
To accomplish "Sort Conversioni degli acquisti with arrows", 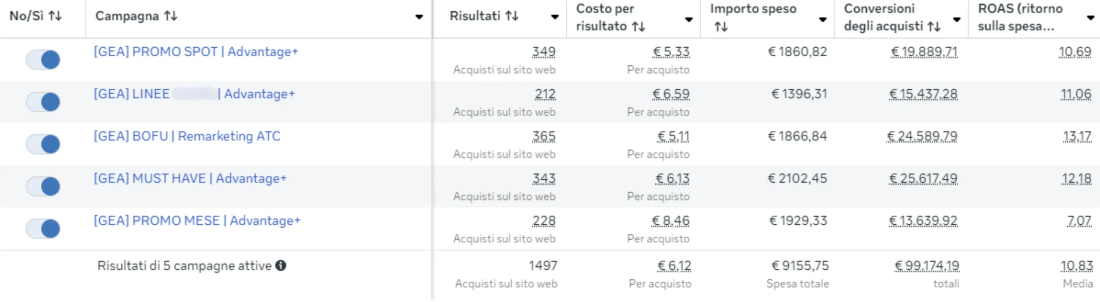I will click(934, 27).
